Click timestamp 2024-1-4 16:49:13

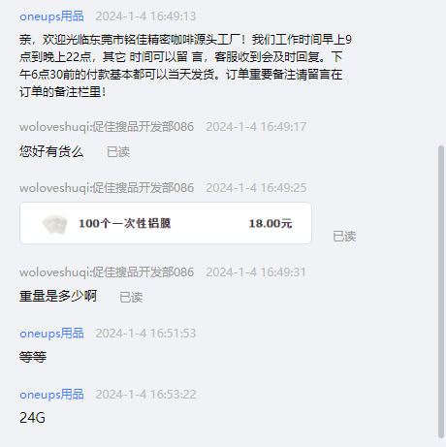[145, 16]
